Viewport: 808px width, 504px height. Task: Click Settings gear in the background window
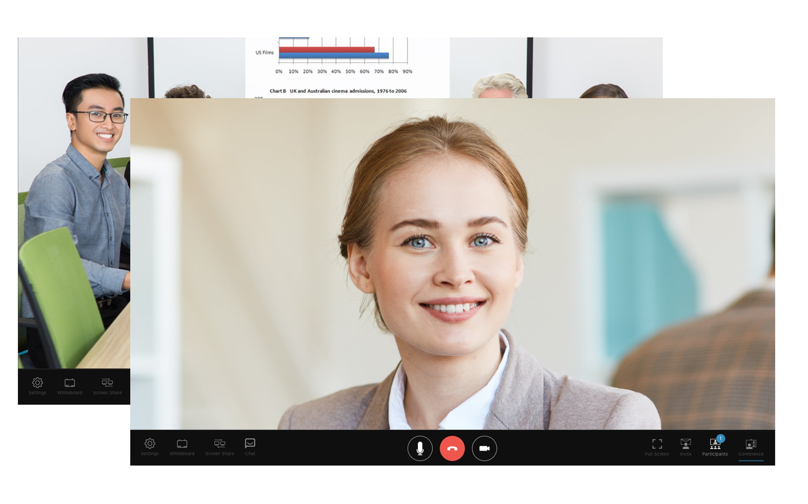[x=37, y=386]
